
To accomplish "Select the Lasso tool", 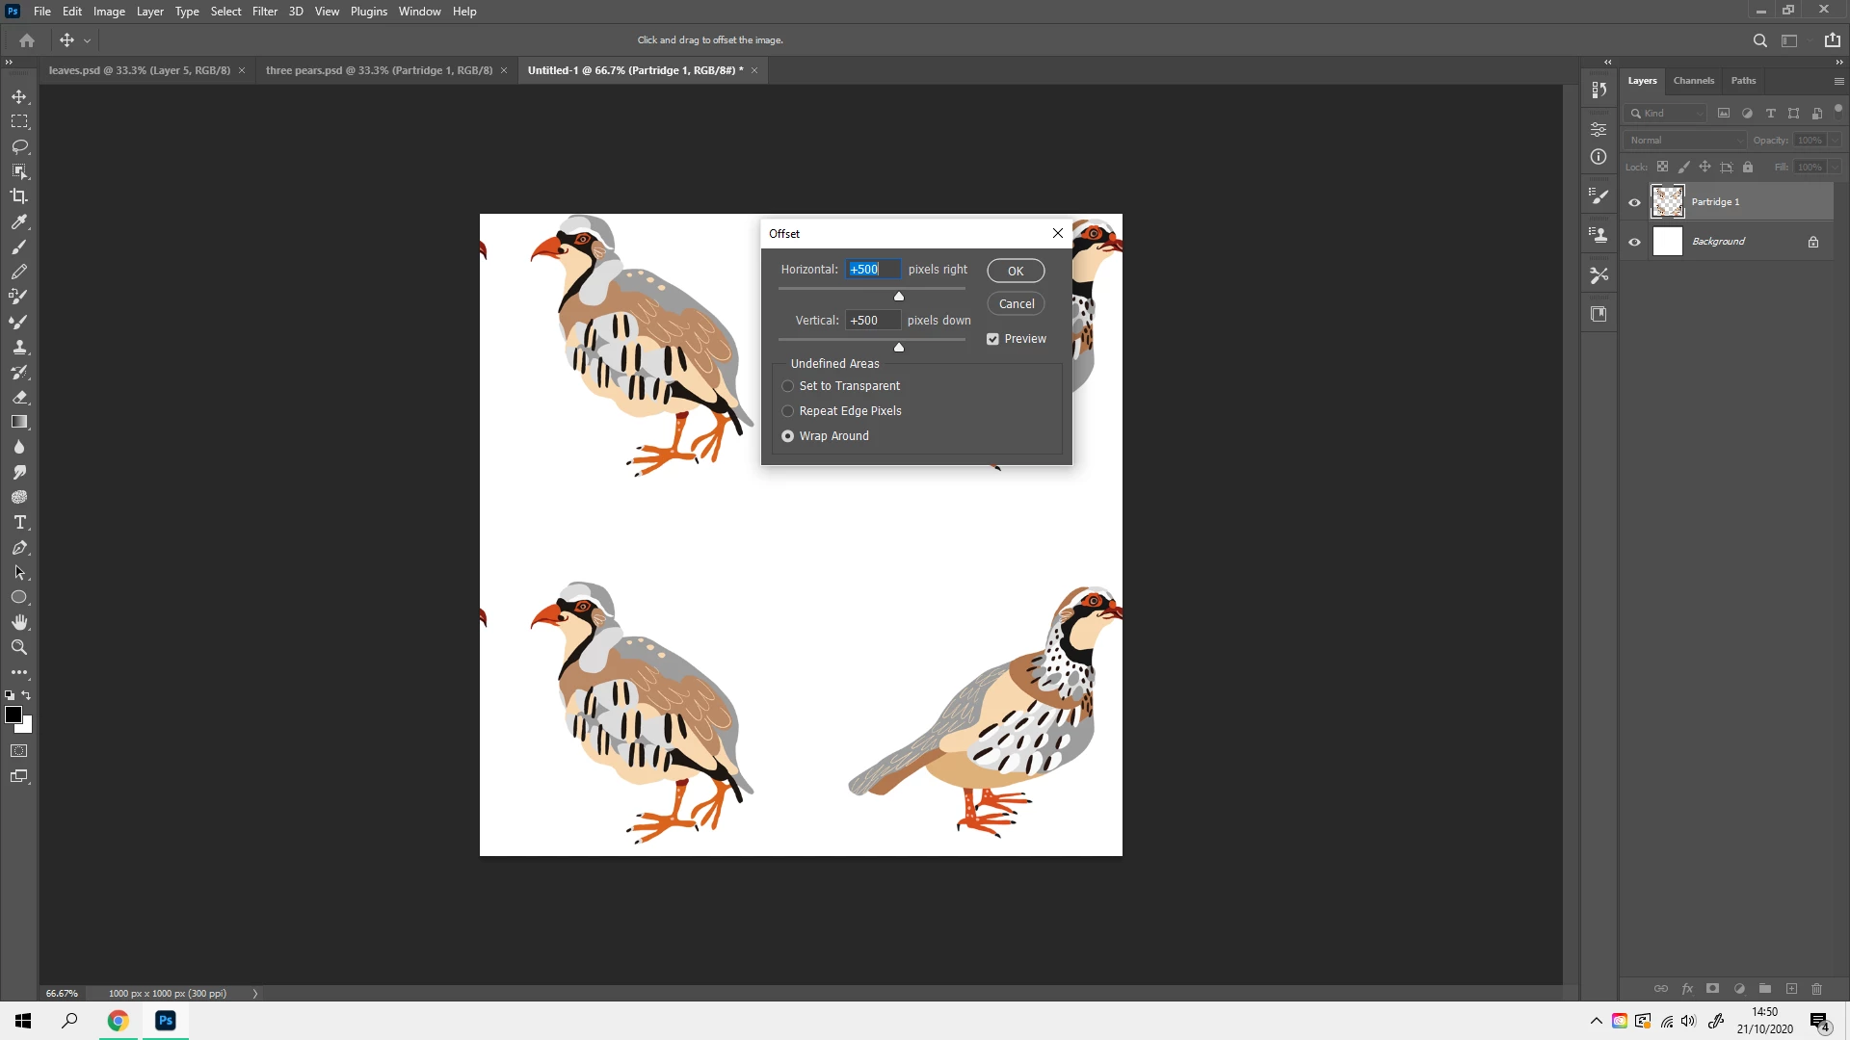I will (19, 146).
